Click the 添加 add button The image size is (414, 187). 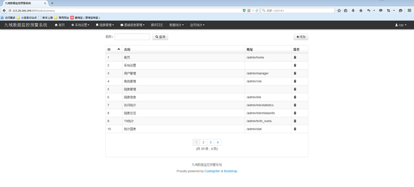click(301, 37)
